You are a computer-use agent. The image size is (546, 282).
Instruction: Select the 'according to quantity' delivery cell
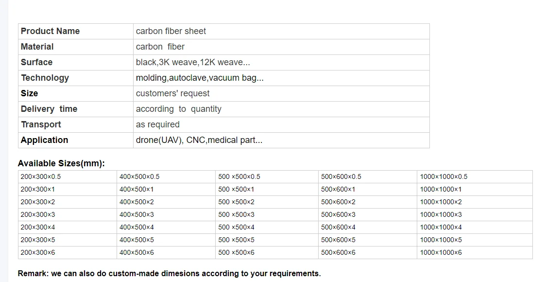[179, 109]
